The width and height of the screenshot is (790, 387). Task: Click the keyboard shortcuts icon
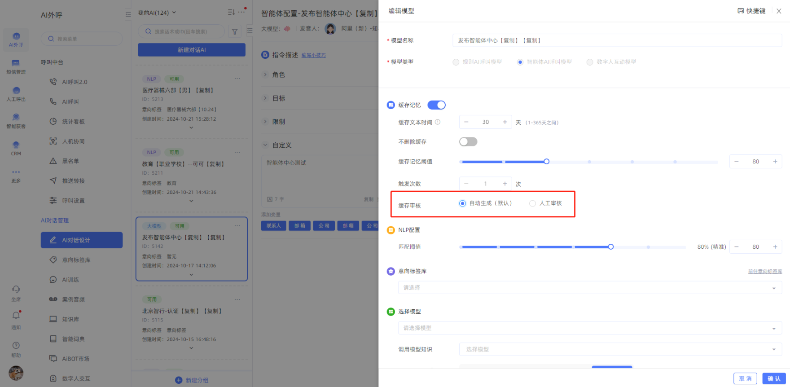pyautogui.click(x=741, y=11)
